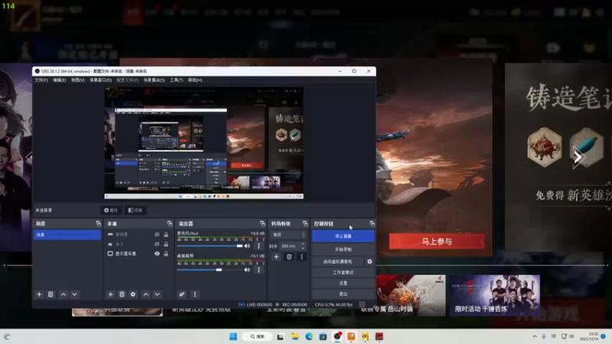
Task: Toggle 工作室模式 studio mode button
Action: 343,272
